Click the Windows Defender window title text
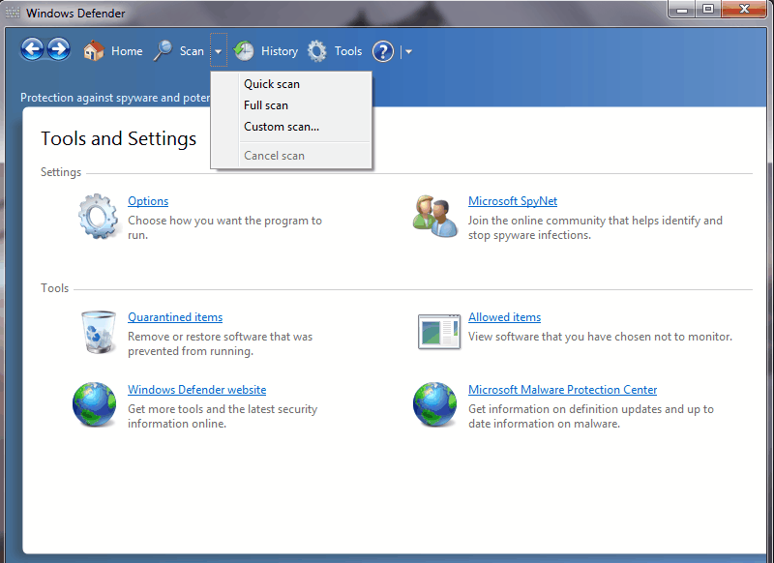Viewport: 774px width, 563px height. pos(75,13)
